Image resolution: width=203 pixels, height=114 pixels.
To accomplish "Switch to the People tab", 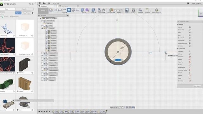I will [24, 9].
